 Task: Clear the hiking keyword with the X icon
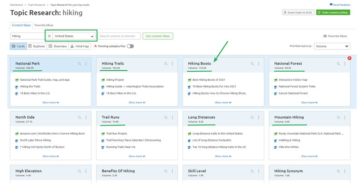(49, 36)
